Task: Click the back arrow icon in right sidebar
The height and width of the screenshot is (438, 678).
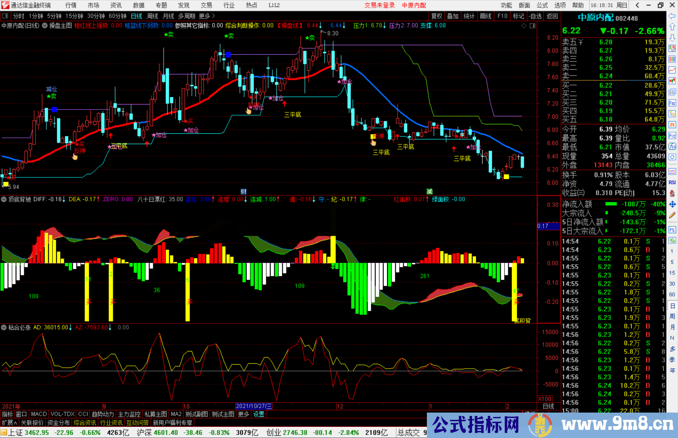Action: [x=672, y=16]
